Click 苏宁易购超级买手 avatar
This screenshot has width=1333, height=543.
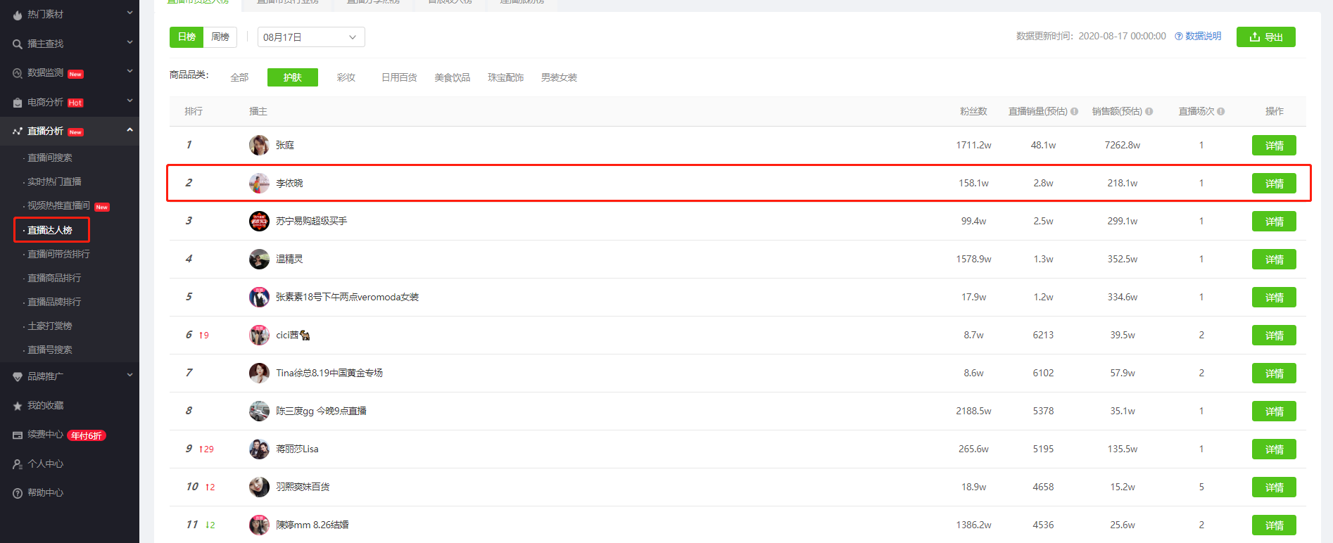pos(259,221)
